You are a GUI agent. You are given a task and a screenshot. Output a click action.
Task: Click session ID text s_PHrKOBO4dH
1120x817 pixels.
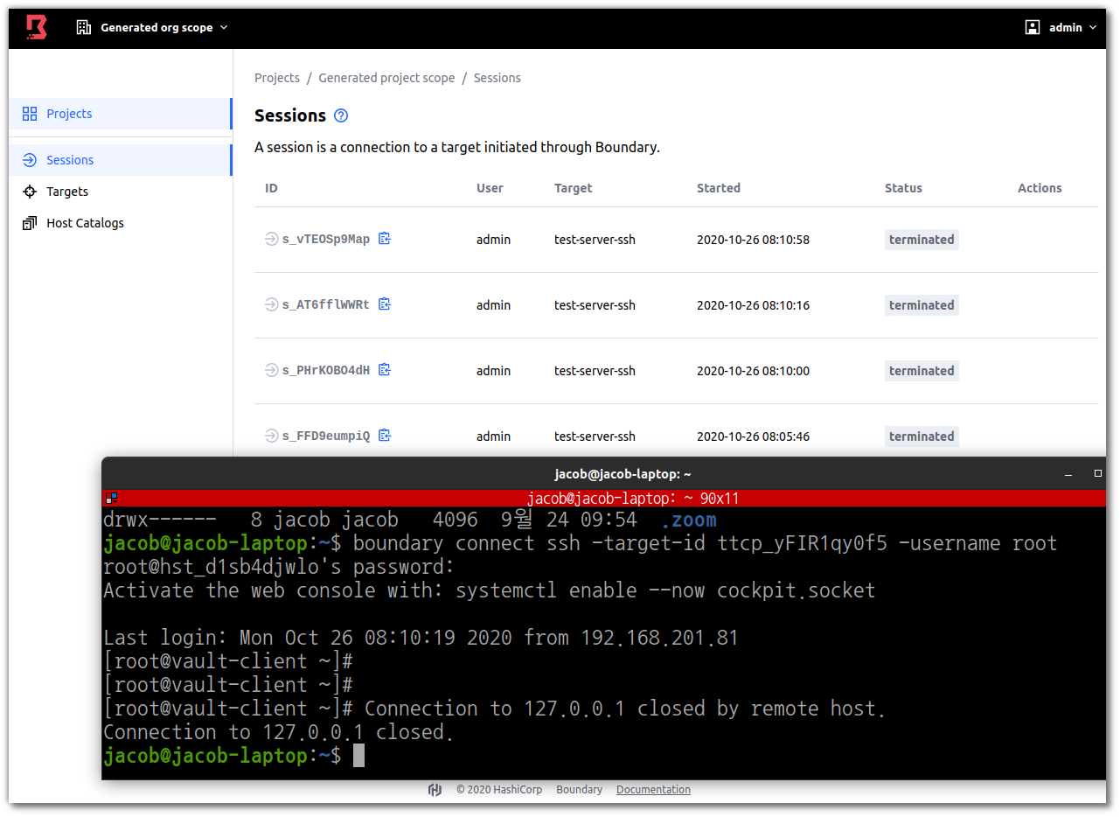[x=326, y=370]
